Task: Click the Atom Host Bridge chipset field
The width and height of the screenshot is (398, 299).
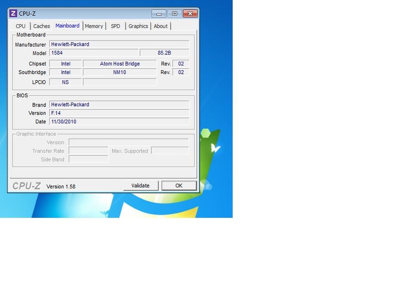Action: click(119, 64)
